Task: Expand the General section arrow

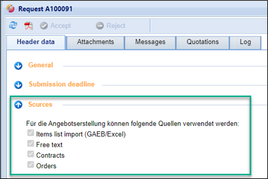Action: [x=18, y=66]
